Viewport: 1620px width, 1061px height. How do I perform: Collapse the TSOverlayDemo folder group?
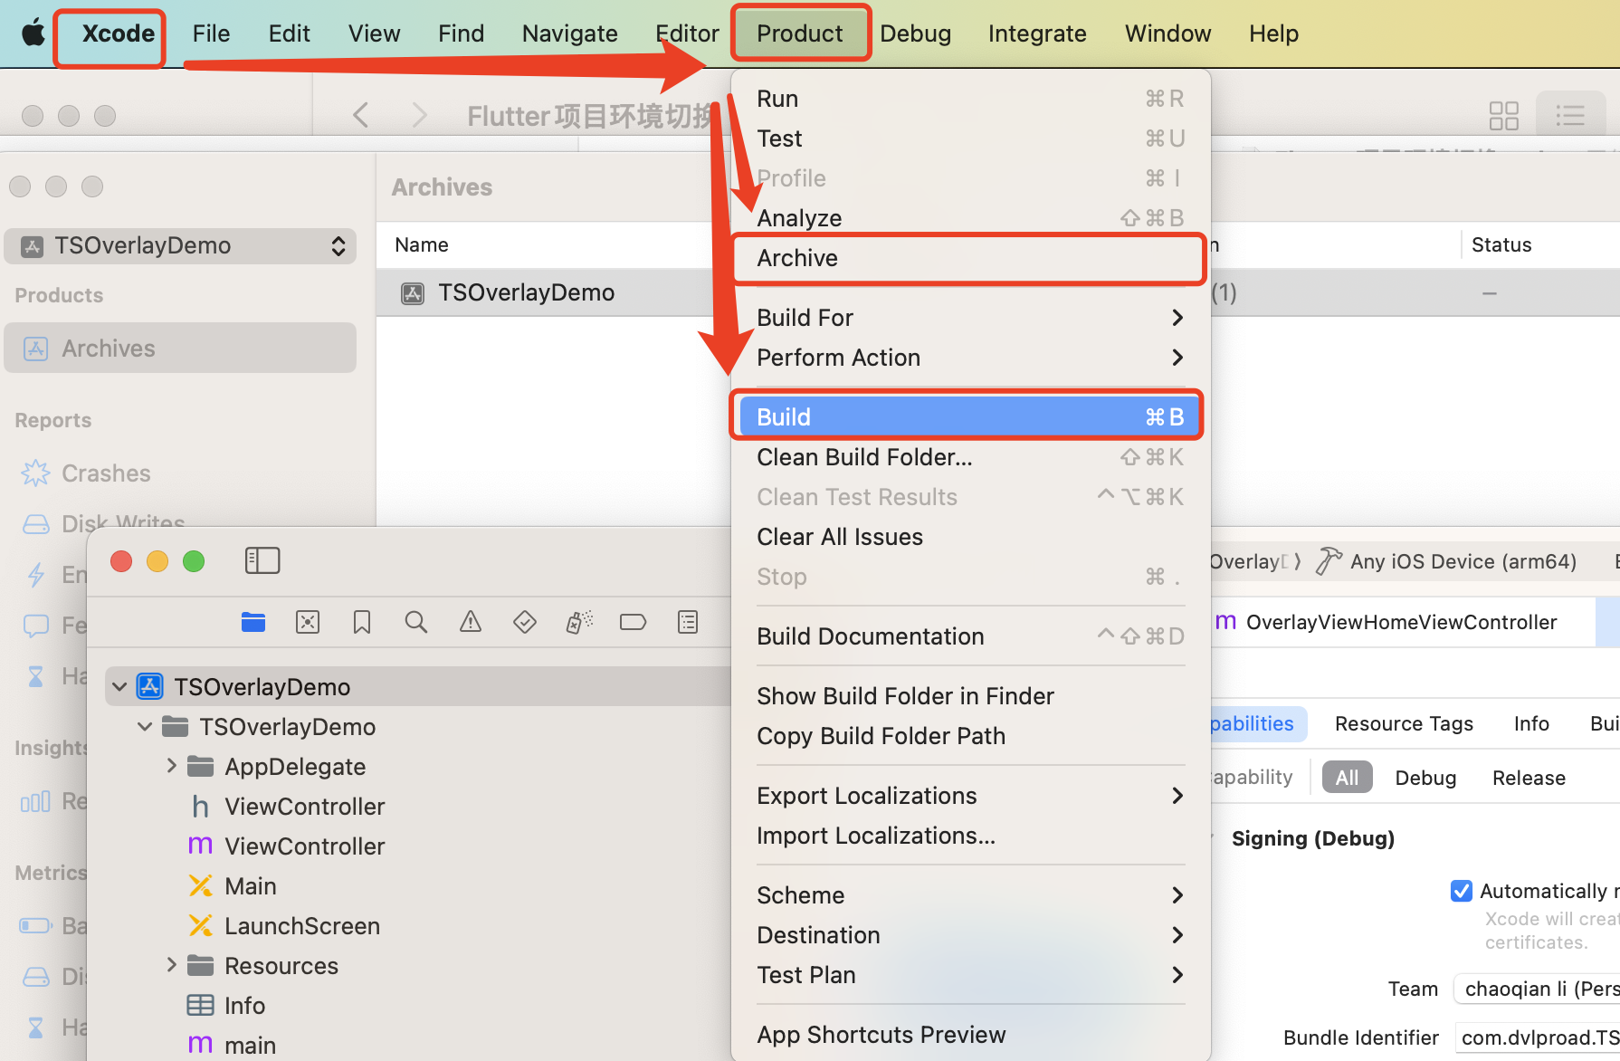[x=145, y=727]
